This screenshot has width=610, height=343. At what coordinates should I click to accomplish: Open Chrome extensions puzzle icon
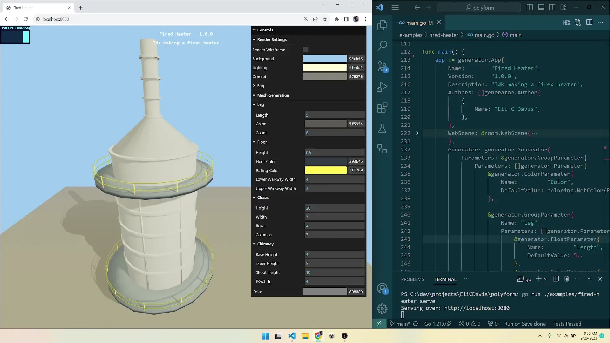point(337,19)
